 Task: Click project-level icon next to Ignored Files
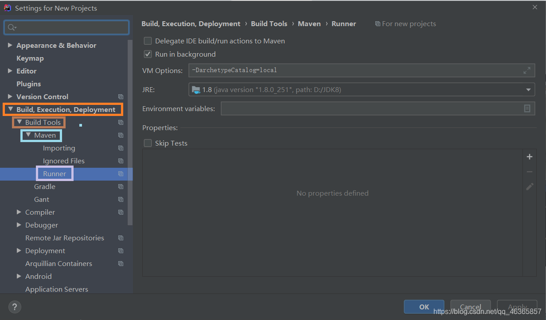point(121,161)
